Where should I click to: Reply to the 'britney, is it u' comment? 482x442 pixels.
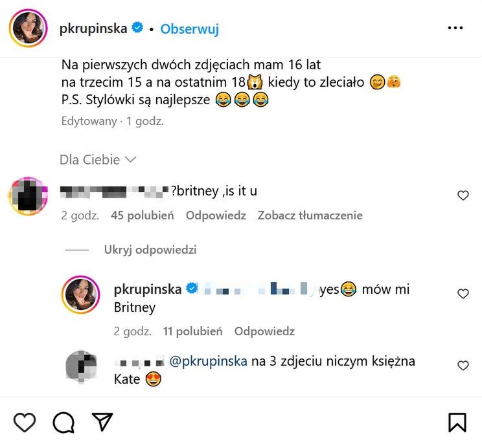click(216, 215)
